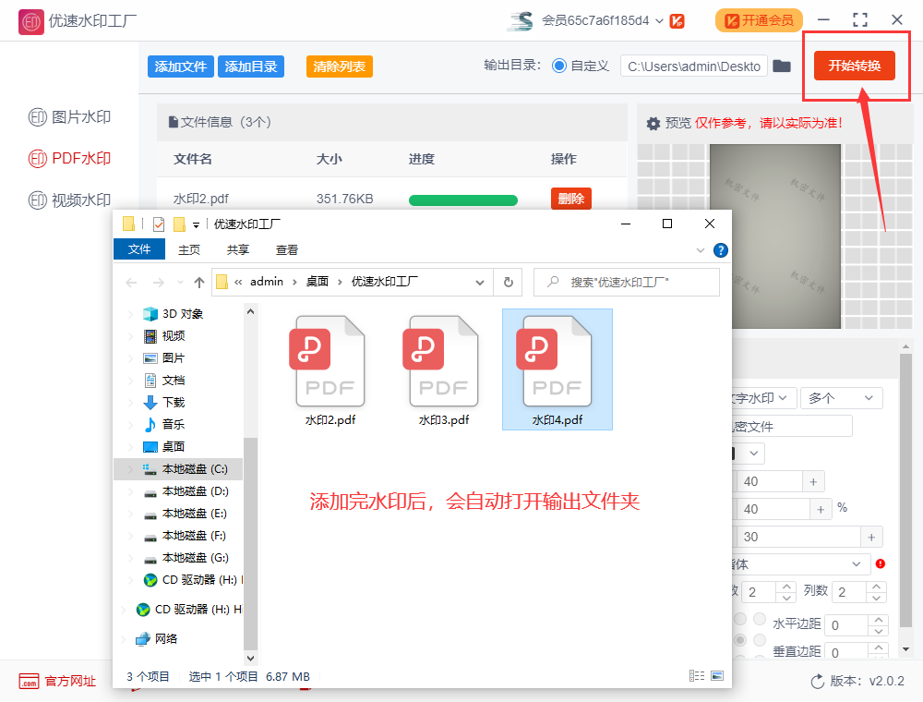Click the watermark preview thumbnail

(x=775, y=236)
